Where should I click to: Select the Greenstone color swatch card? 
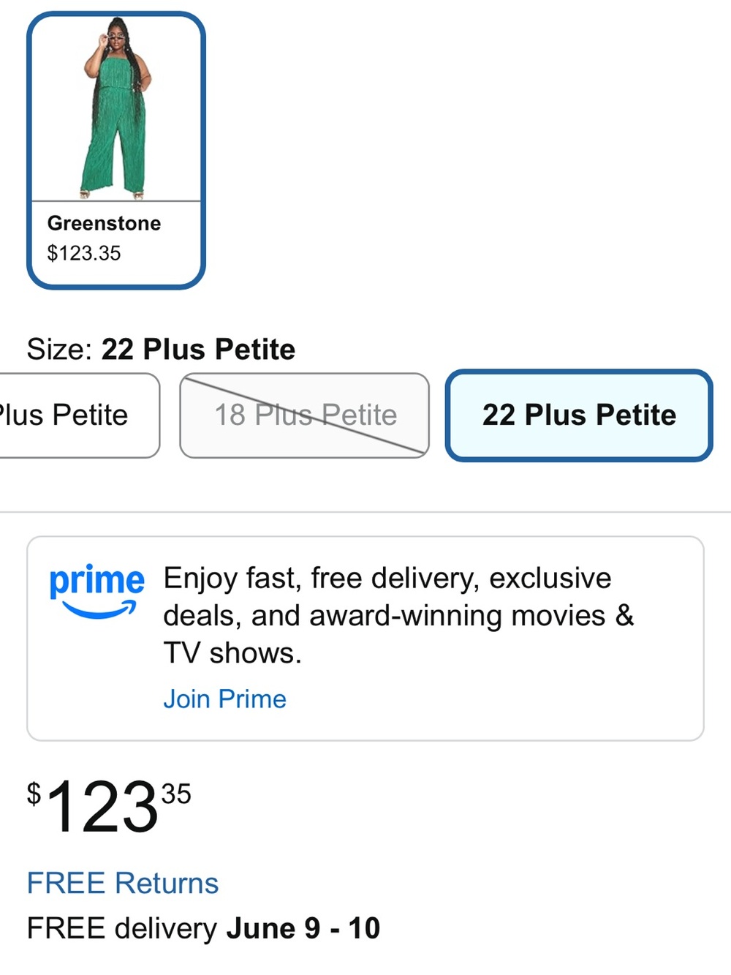116,150
